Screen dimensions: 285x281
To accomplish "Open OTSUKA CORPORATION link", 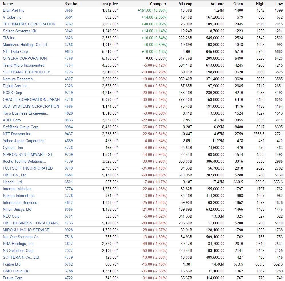I will point(25,58).
